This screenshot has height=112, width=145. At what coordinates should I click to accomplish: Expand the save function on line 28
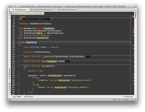tap(18, 61)
